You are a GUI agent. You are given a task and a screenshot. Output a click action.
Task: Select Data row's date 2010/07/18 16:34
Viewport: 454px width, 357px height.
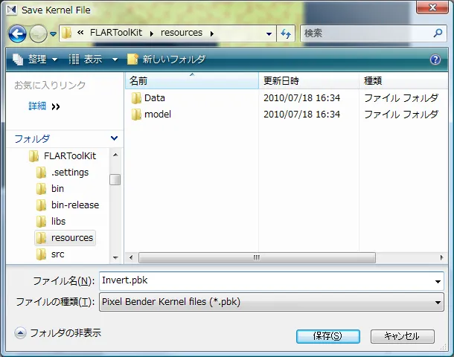(301, 98)
